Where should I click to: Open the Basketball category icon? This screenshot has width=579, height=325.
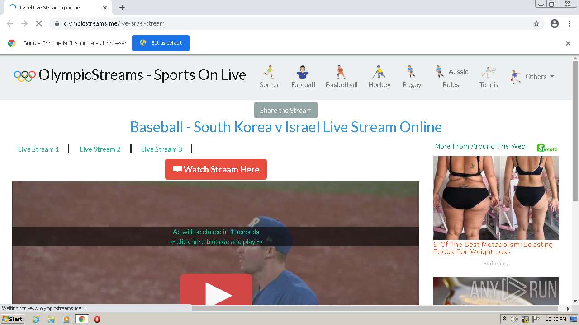341,72
